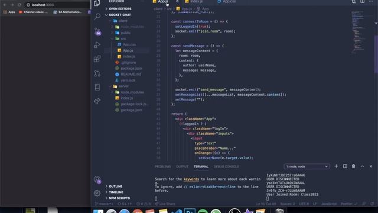
Task: Collapse the SOCKET-CHAT section
Action: [119, 15]
